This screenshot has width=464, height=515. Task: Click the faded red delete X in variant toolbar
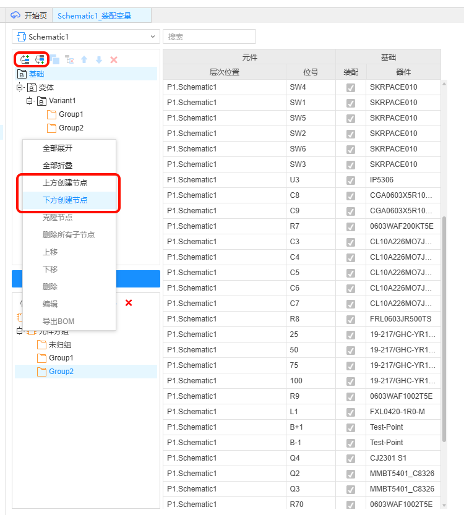coord(114,60)
